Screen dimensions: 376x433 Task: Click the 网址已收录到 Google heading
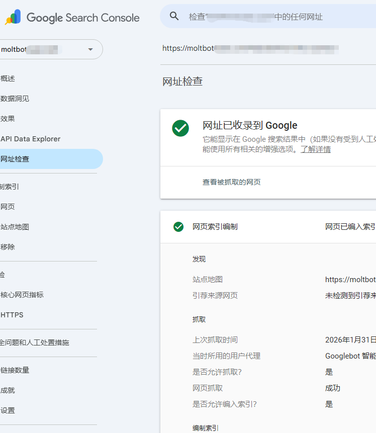point(250,125)
